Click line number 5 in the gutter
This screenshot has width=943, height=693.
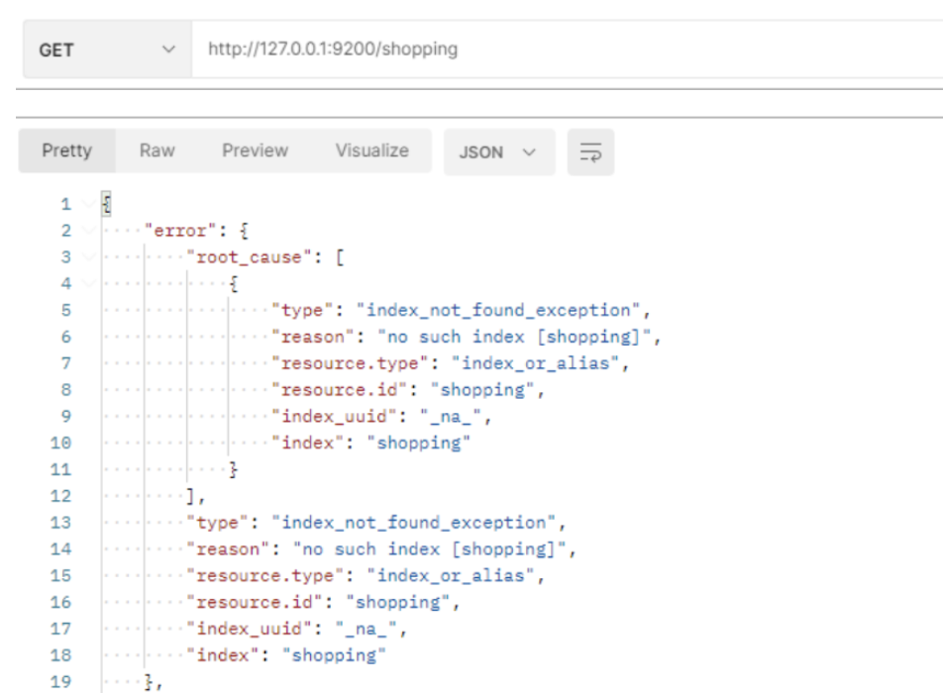click(65, 311)
